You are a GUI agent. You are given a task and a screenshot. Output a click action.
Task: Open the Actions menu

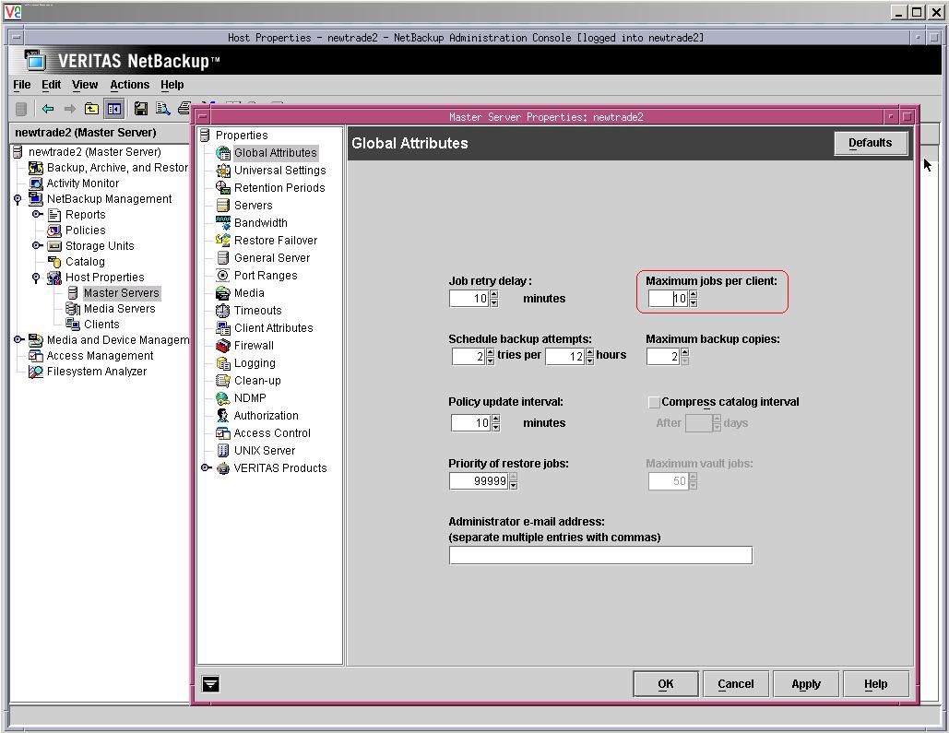click(129, 85)
